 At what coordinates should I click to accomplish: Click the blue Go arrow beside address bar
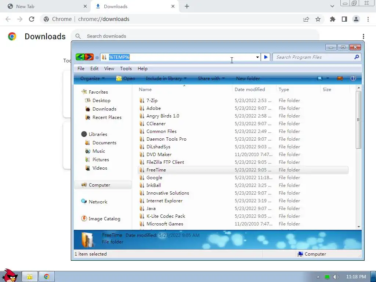pyautogui.click(x=266, y=57)
